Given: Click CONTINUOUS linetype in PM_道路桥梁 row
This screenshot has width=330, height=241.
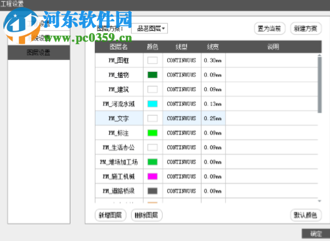Looking at the screenshot, I should click(182, 191).
